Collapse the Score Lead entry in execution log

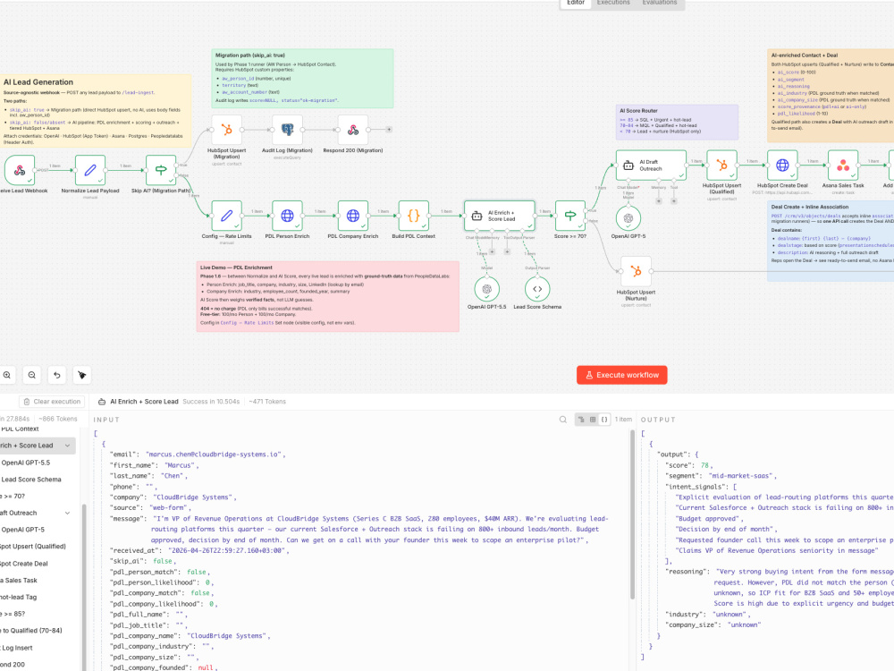coord(67,446)
